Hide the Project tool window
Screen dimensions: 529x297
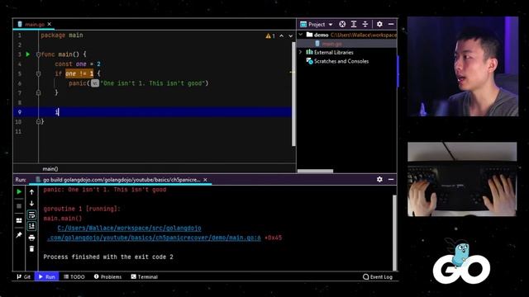coord(391,24)
